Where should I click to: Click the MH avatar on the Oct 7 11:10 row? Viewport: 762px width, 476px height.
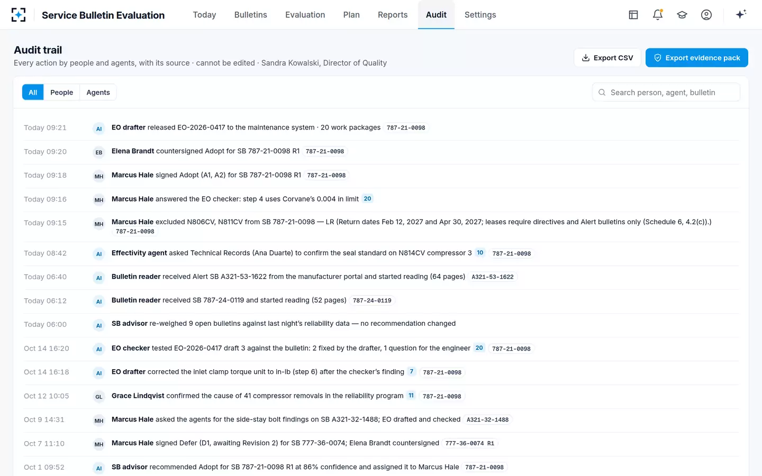pos(99,444)
